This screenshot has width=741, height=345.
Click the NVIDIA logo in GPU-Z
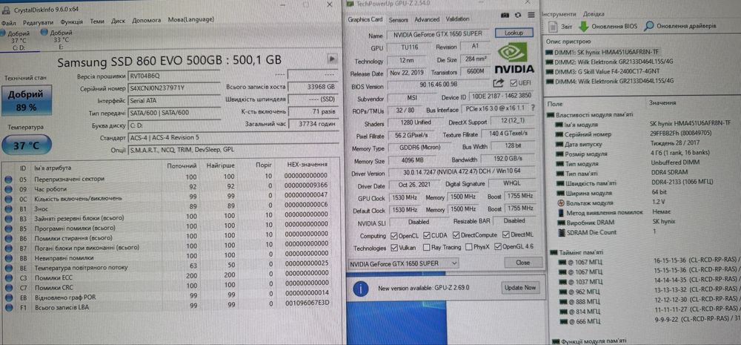(x=514, y=59)
